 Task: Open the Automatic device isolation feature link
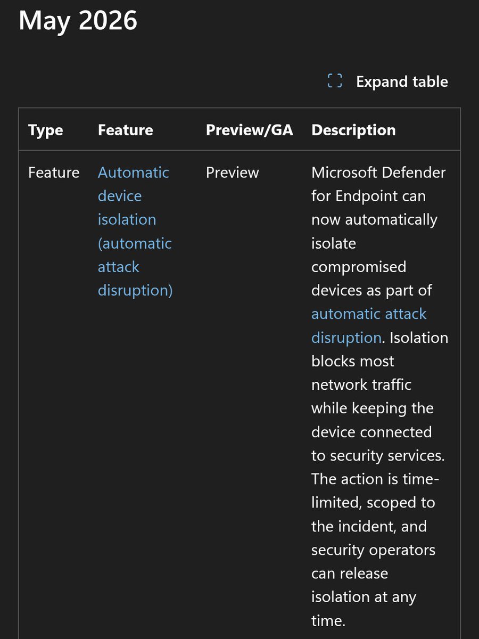[x=135, y=231]
